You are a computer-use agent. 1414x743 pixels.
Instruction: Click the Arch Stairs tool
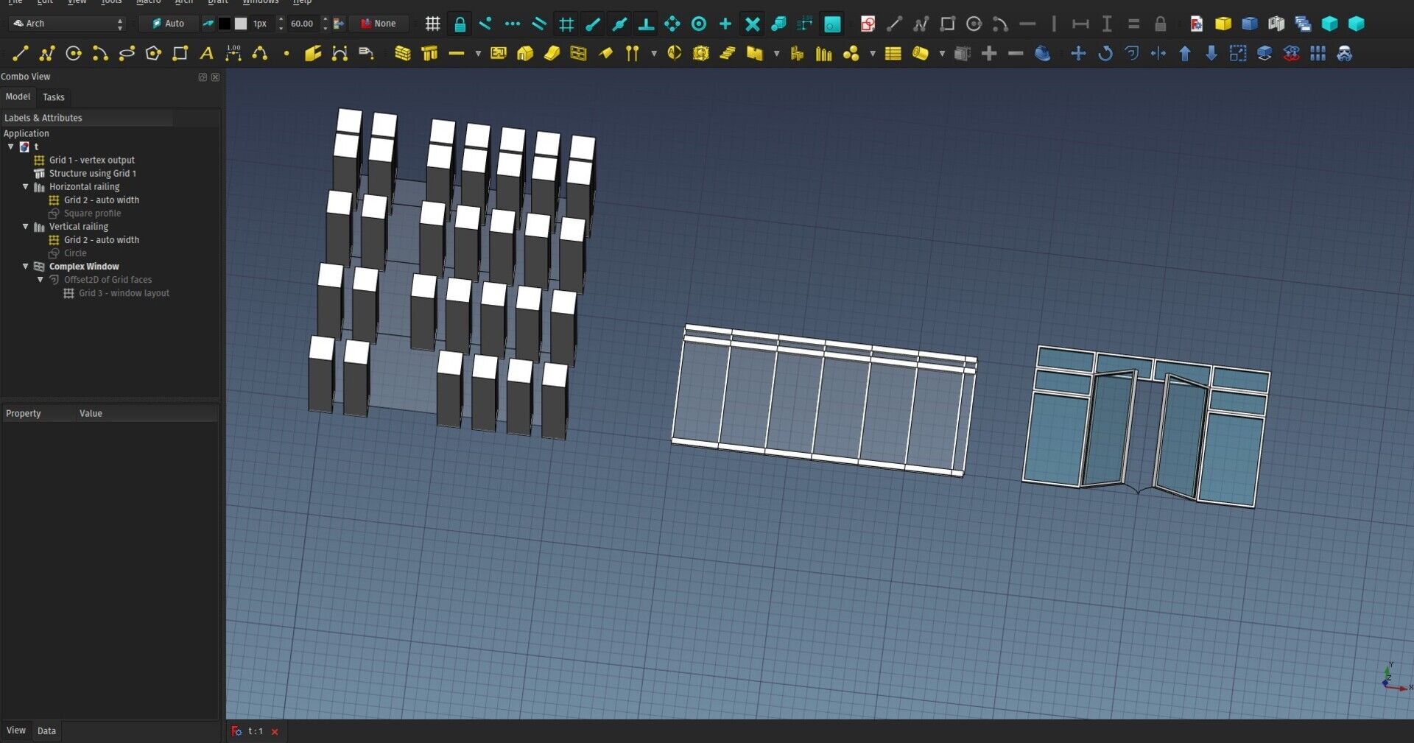coord(728,53)
